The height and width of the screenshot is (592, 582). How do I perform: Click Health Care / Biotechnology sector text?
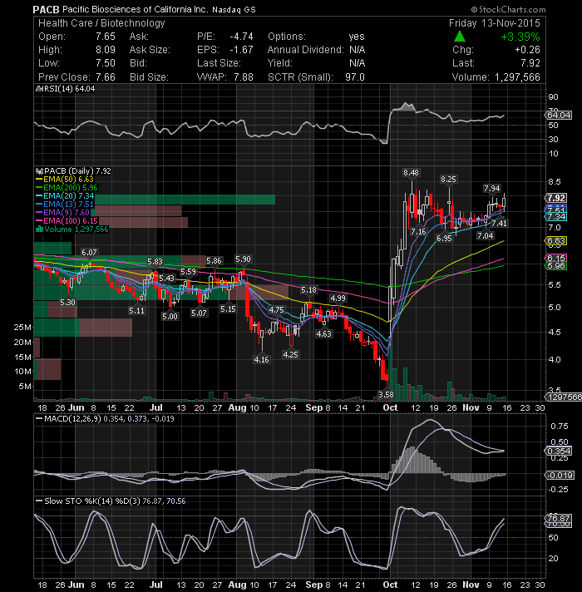101,23
